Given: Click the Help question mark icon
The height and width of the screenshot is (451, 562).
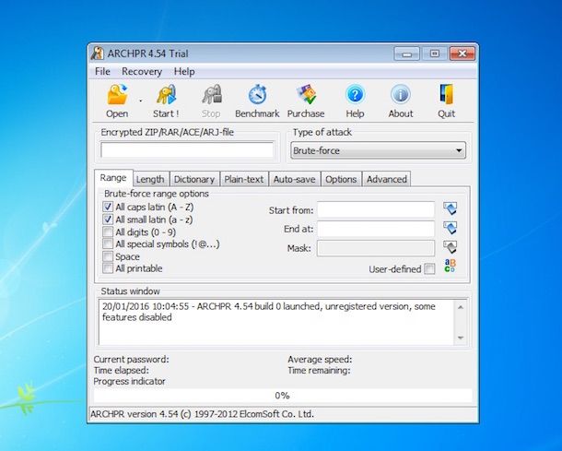Looking at the screenshot, I should point(355,94).
